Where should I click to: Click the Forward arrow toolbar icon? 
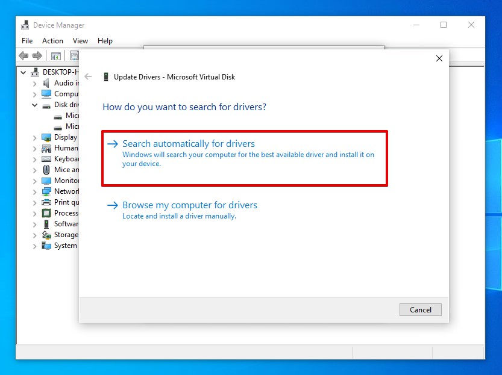tap(37, 55)
